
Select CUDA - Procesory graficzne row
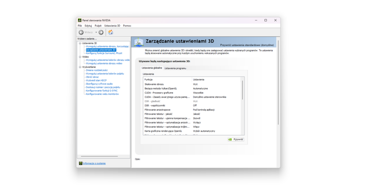(193, 93)
